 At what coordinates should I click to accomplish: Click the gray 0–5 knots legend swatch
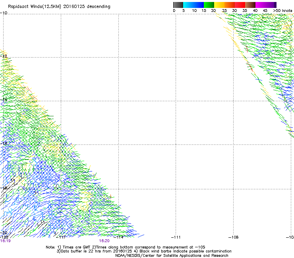[178, 5]
